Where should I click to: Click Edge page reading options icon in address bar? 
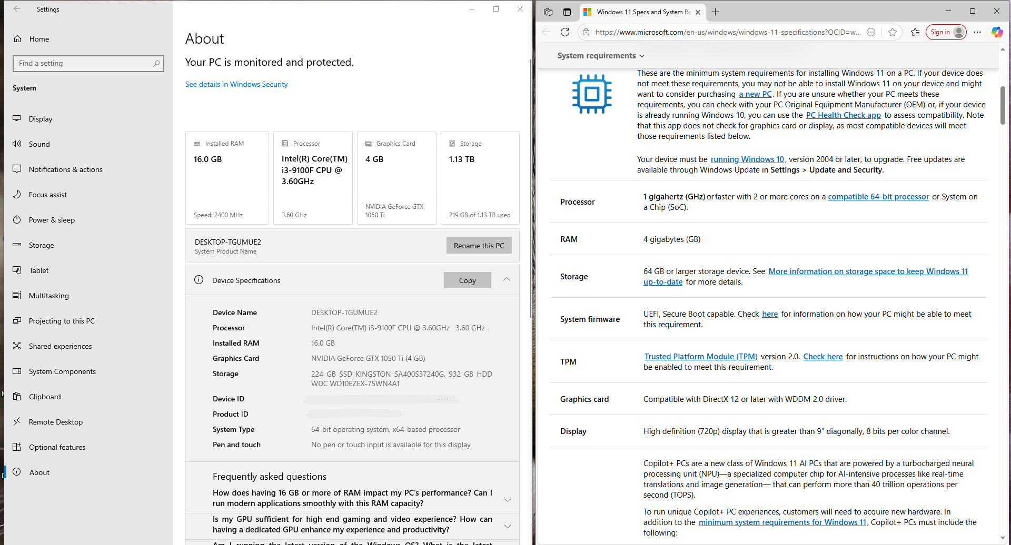(x=871, y=32)
